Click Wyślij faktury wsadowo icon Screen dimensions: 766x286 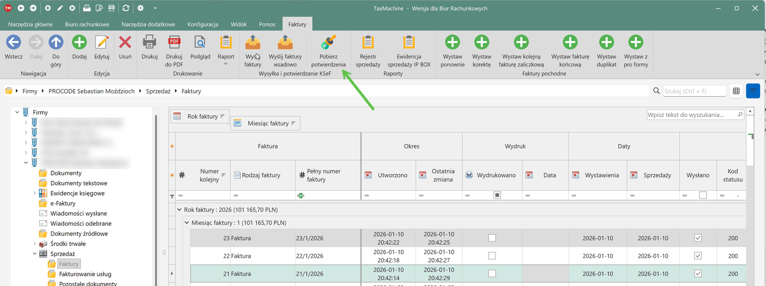pyautogui.click(x=285, y=43)
